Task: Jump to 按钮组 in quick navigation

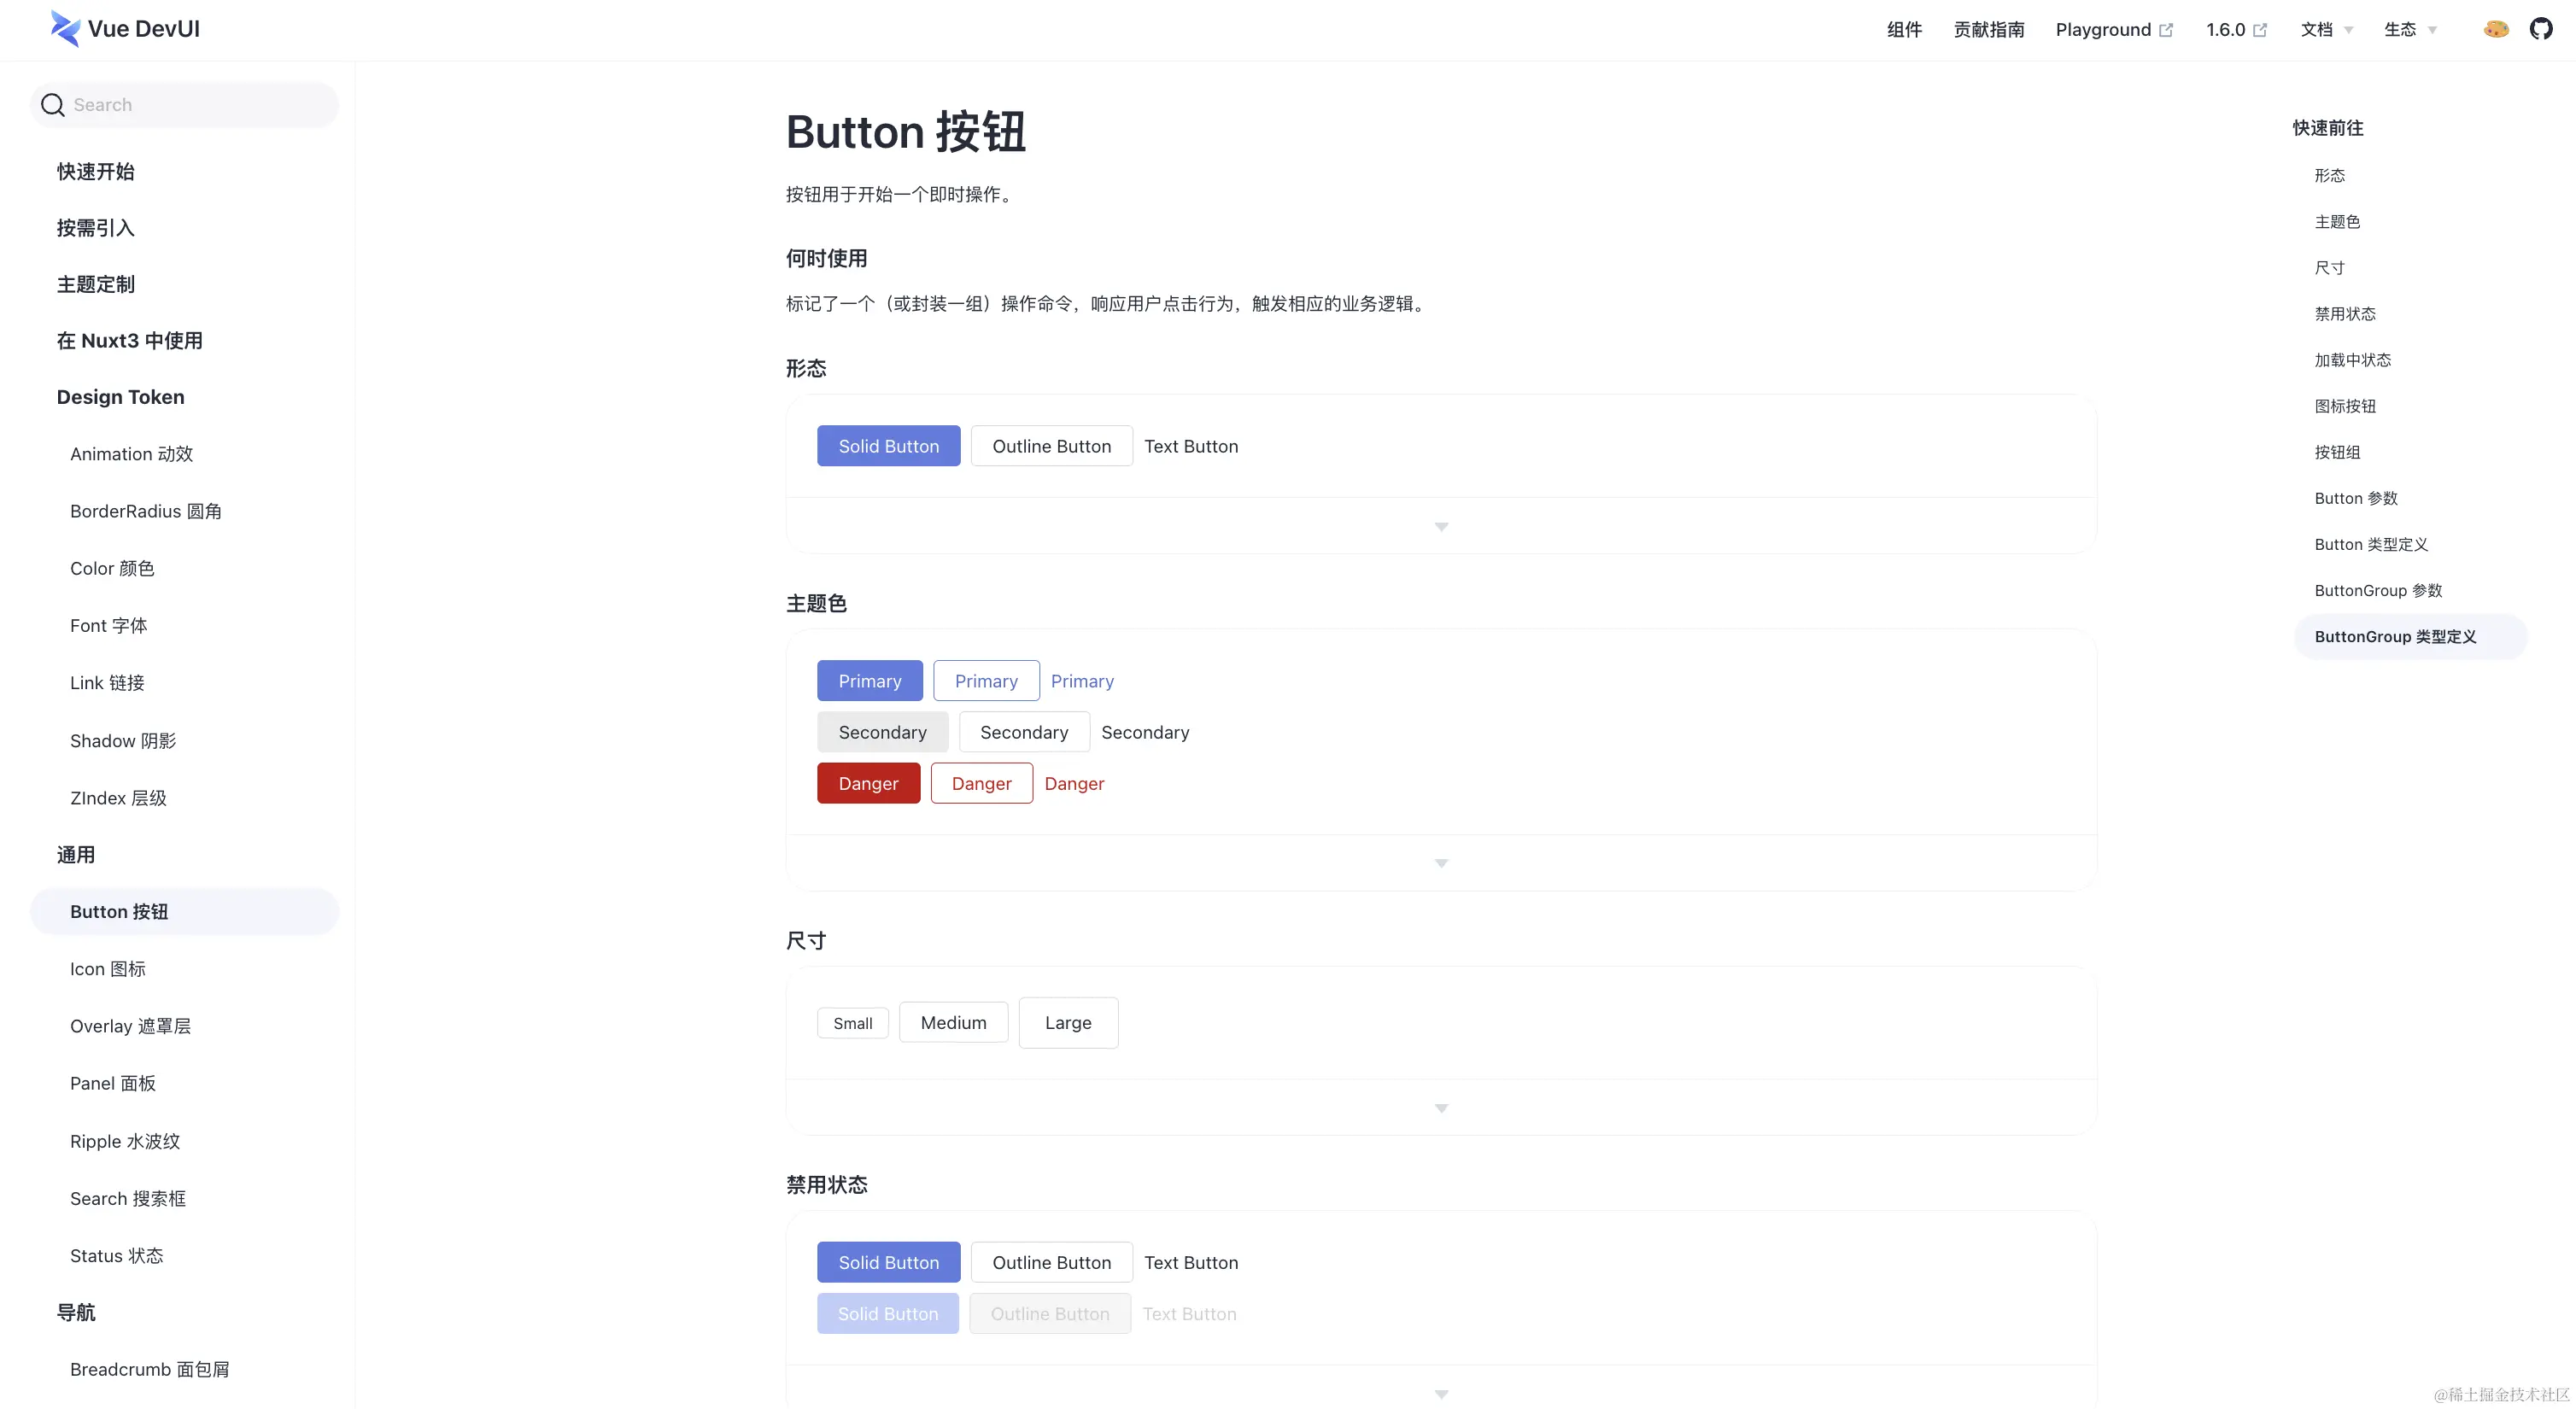Action: 2337,452
